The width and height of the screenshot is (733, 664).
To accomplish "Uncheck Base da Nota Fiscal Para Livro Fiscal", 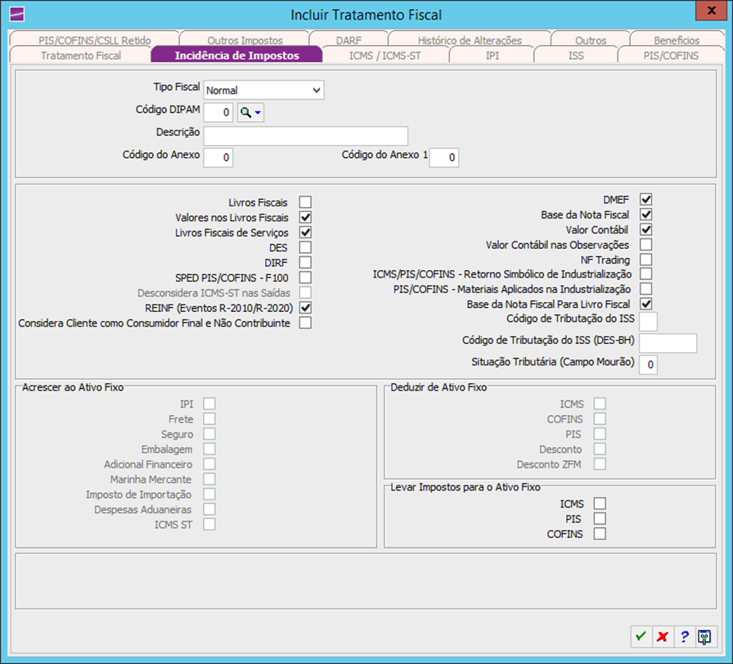I will coord(646,304).
